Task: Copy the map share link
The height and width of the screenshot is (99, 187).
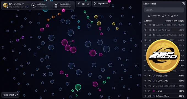Action: pyautogui.click(x=79, y=4)
